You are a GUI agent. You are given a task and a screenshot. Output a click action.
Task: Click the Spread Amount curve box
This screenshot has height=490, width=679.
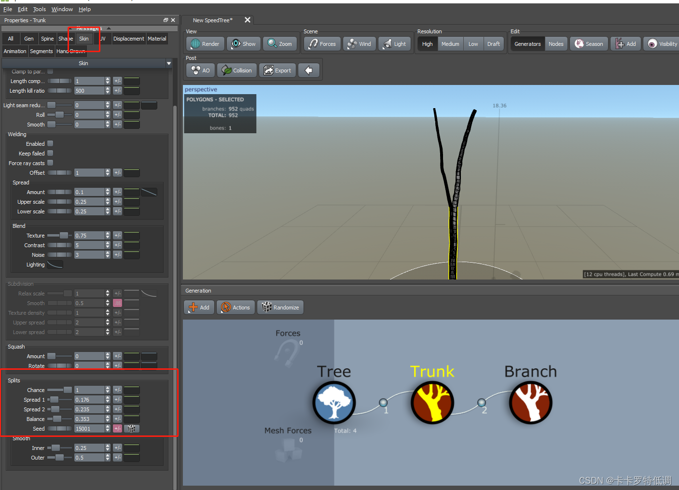click(149, 192)
